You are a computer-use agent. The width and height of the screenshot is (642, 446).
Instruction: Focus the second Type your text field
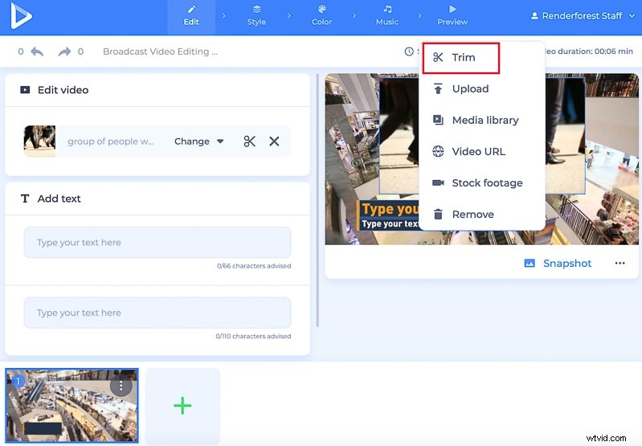coord(157,313)
